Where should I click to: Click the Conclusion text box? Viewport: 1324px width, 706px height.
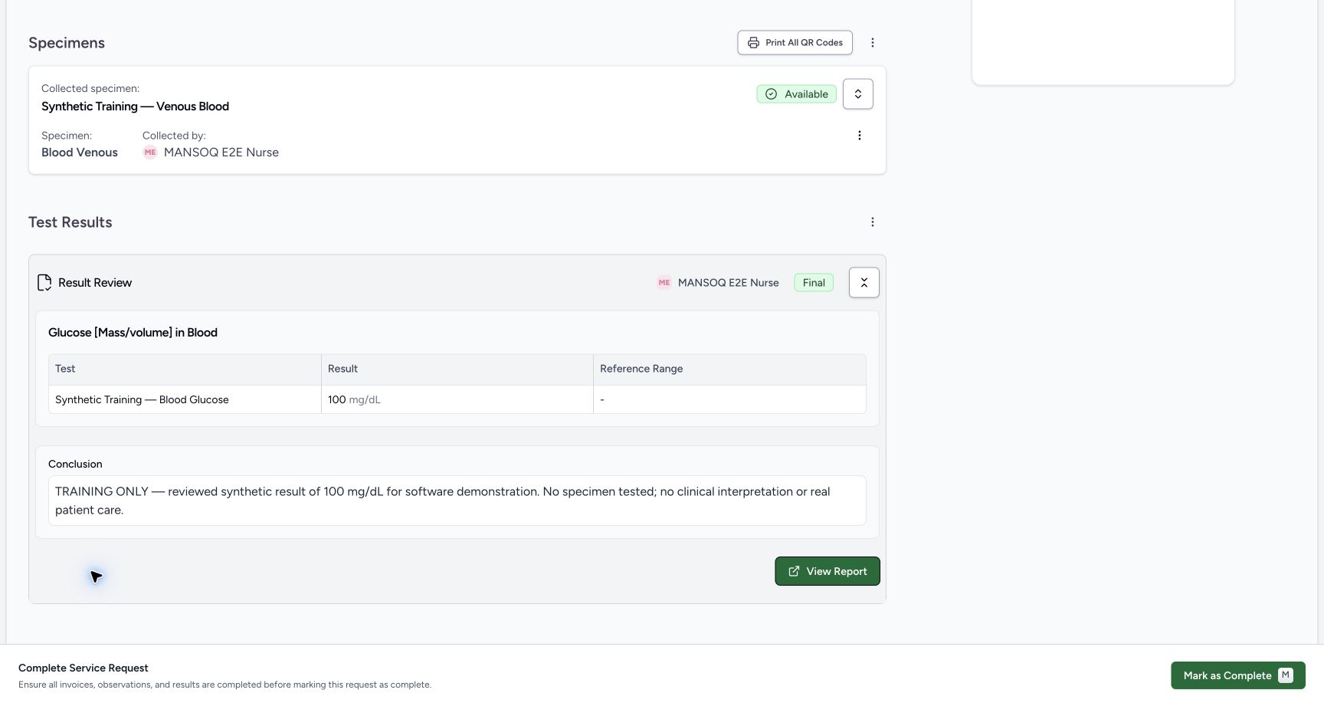(457, 501)
